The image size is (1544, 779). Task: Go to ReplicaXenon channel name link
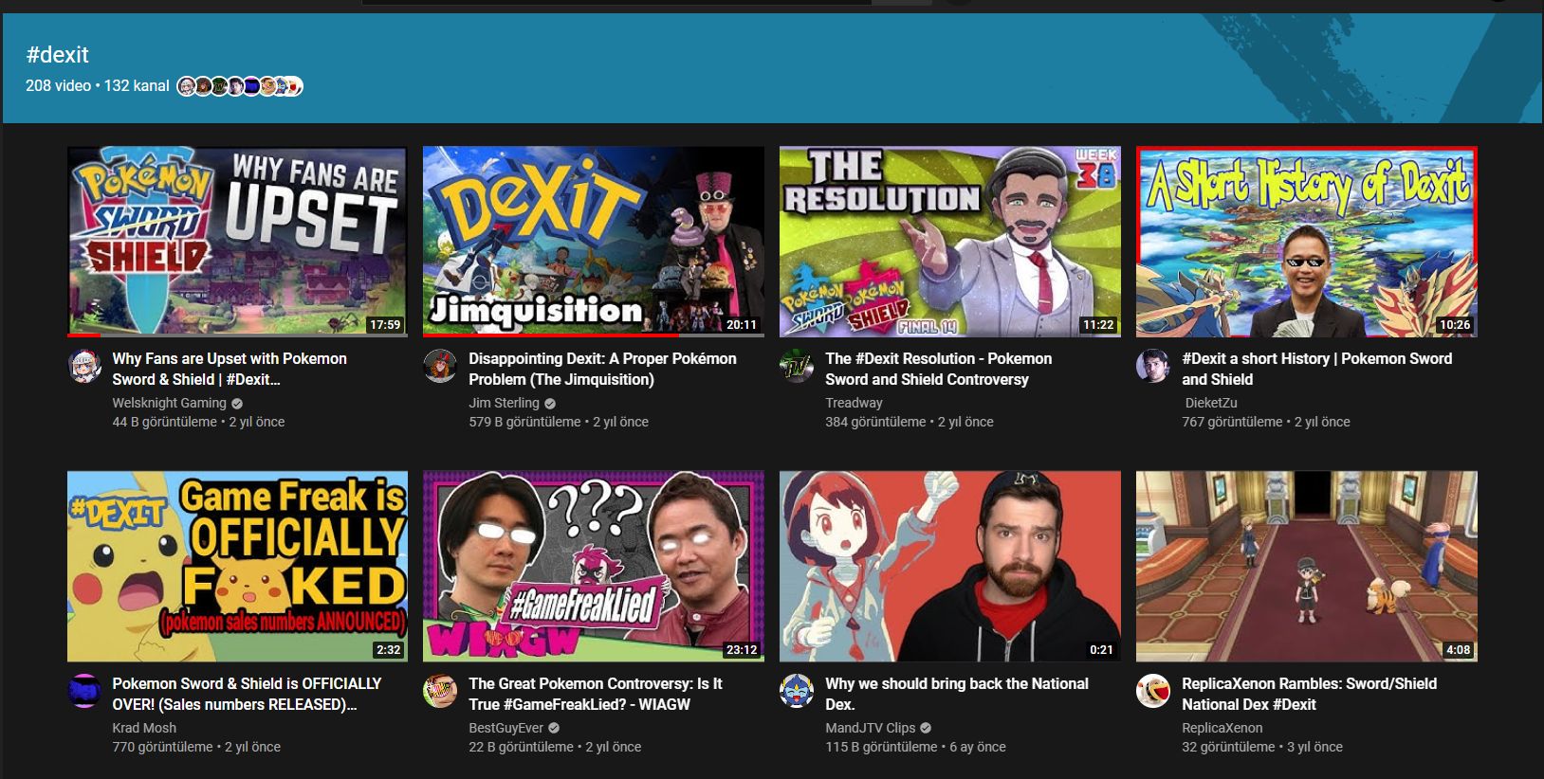tap(1222, 728)
